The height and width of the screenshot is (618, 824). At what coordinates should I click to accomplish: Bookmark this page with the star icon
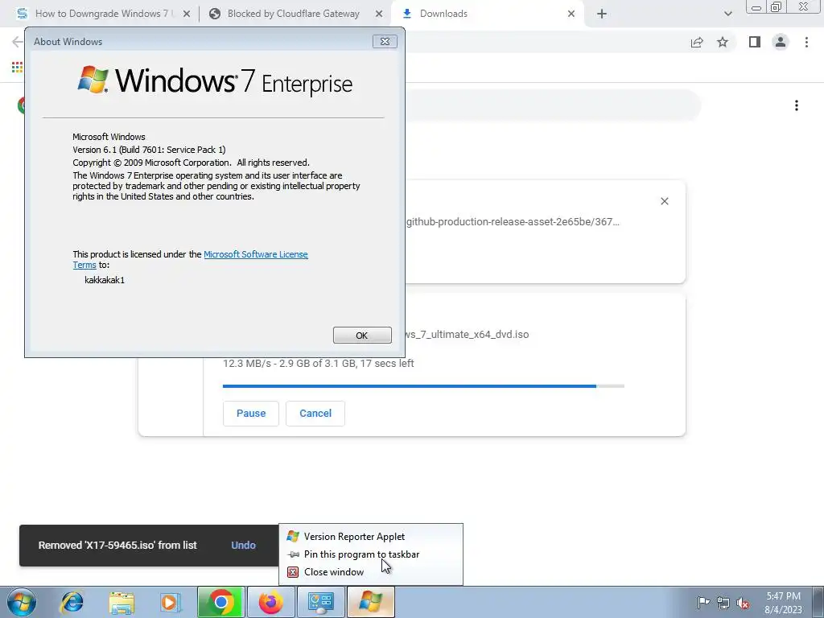[723, 42]
